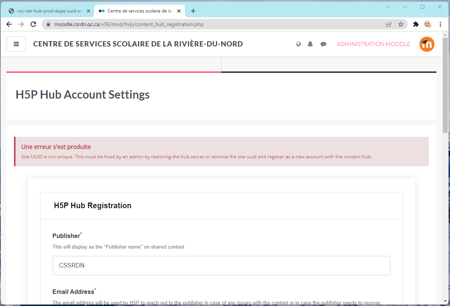Open the browser extensions puzzle icon
This screenshot has width=450, height=306.
pos(416,25)
